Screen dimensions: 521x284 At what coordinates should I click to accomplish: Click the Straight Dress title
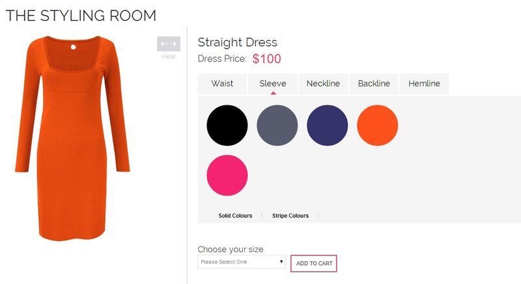[237, 42]
